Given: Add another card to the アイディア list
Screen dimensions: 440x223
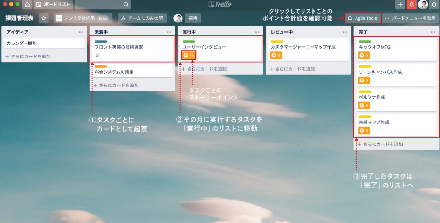Looking at the screenshot, I should (x=28, y=56).
